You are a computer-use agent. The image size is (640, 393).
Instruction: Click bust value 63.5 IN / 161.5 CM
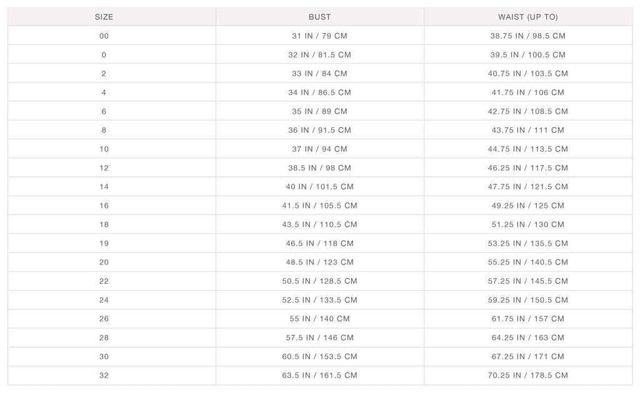319,376
